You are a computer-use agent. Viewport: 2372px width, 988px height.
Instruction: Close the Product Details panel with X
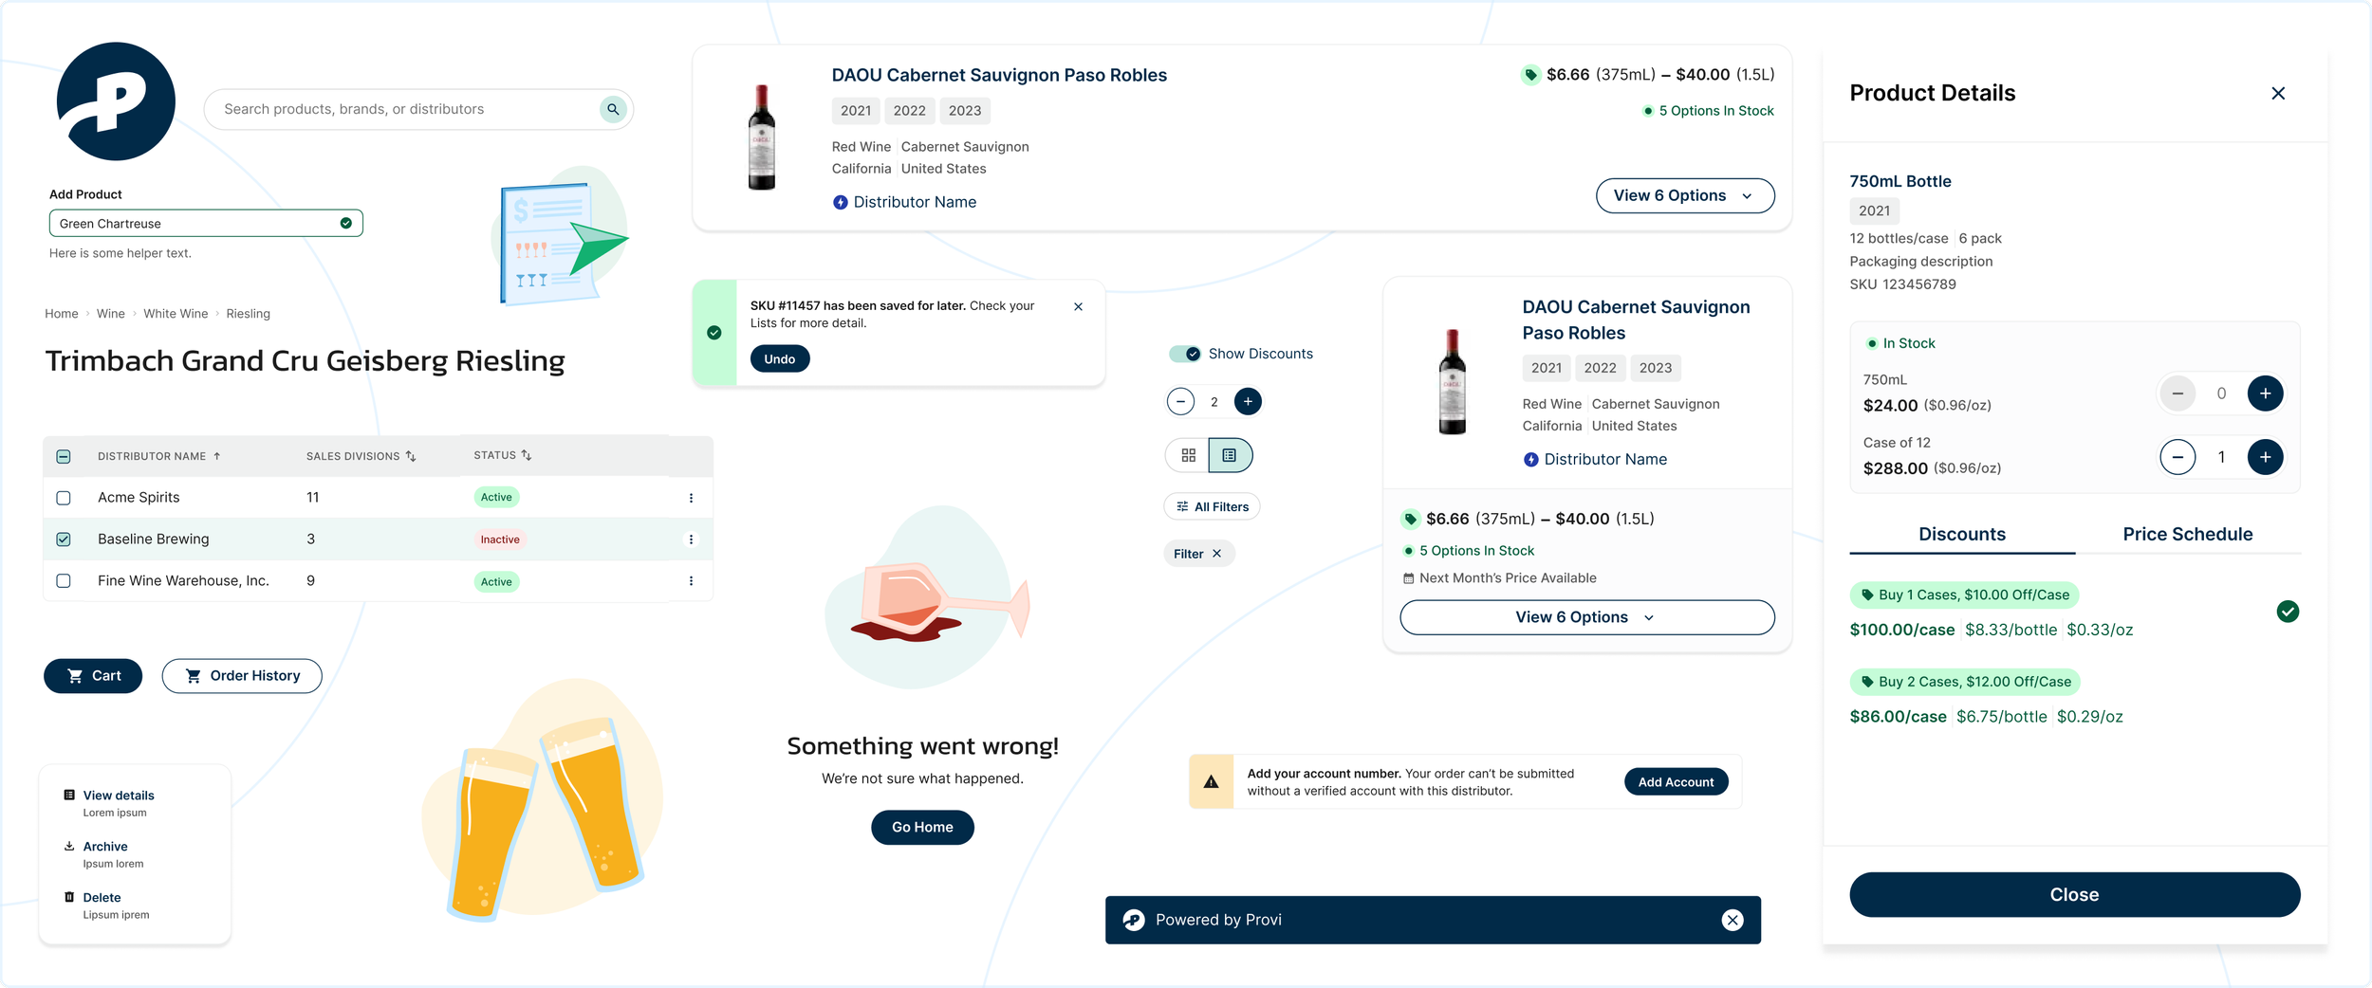[x=2278, y=93]
